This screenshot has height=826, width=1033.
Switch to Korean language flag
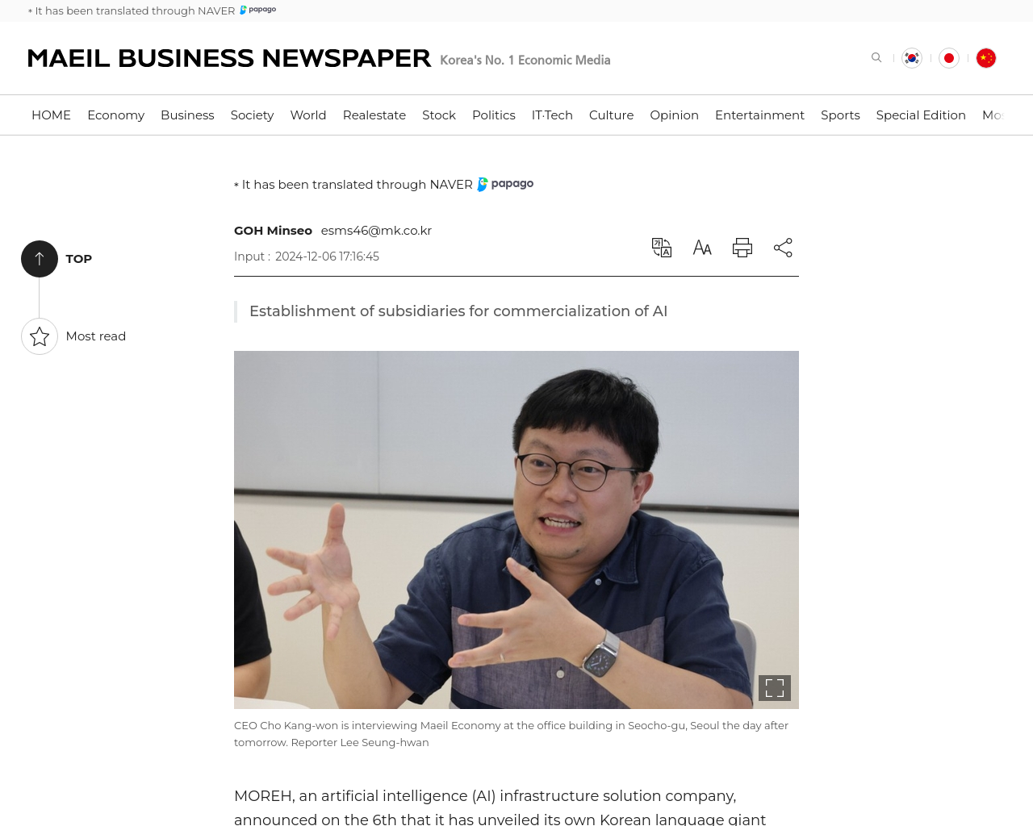point(912,58)
